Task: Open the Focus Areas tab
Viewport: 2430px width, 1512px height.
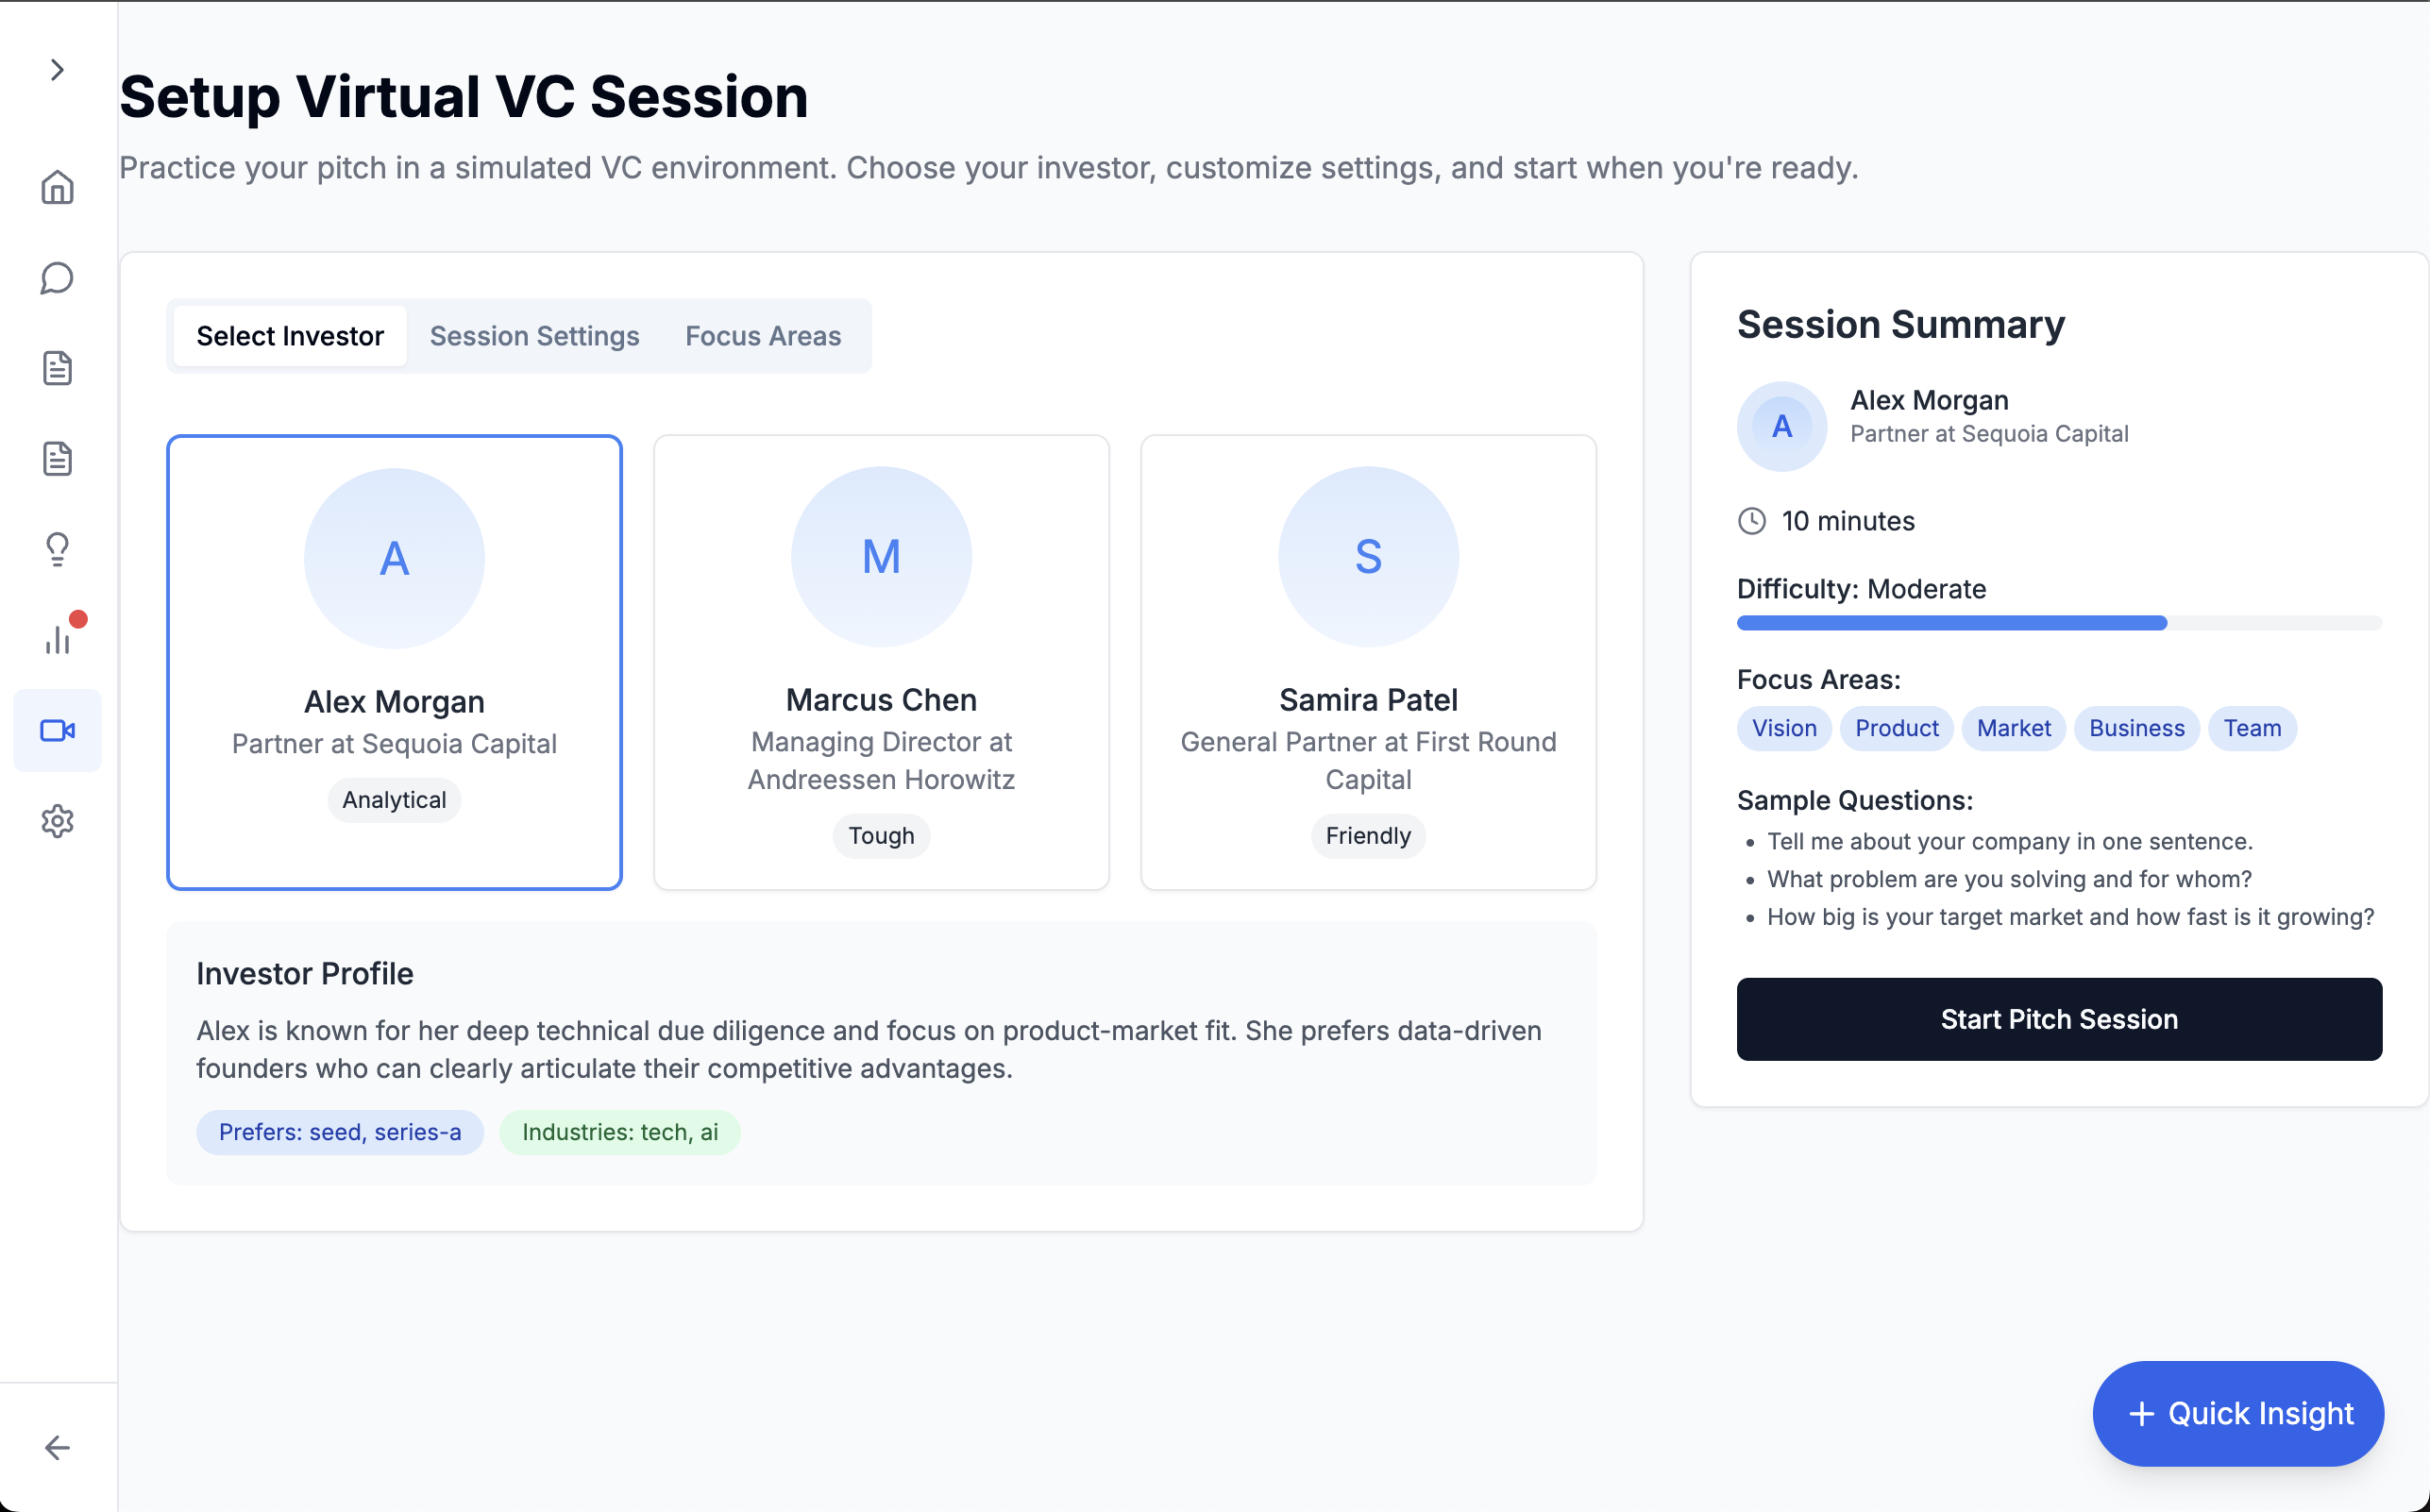Action: tap(762, 335)
